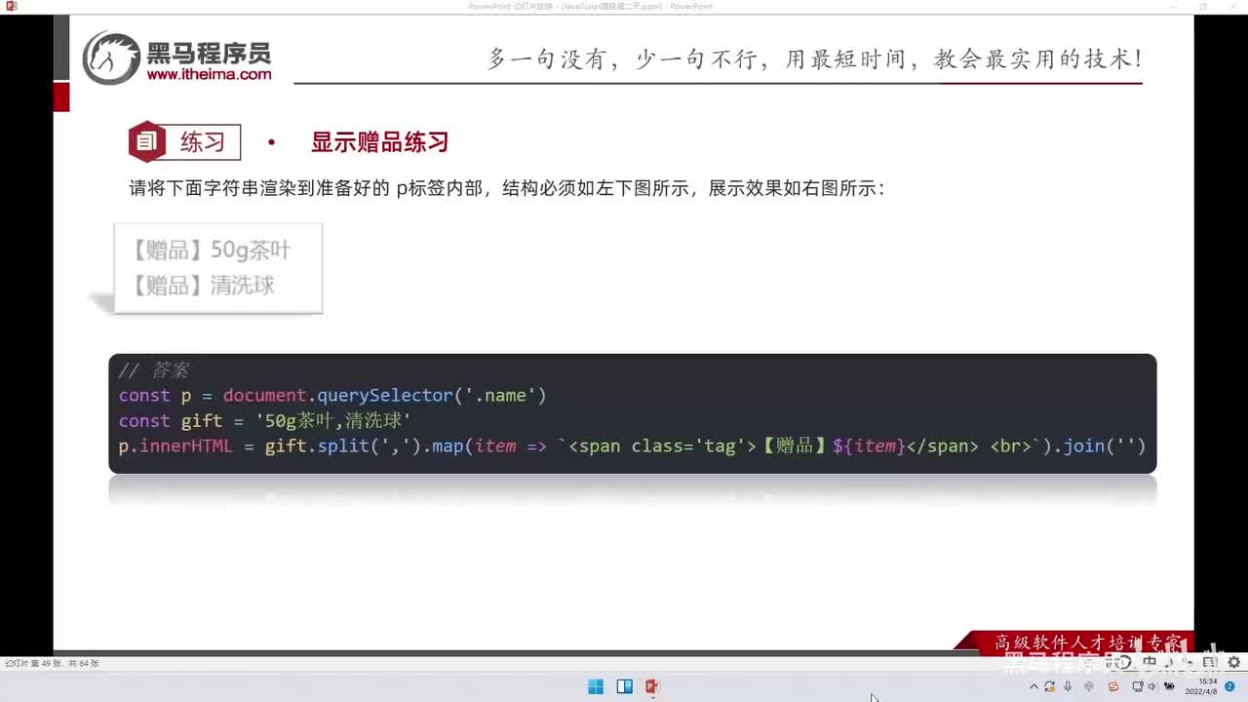Click the 黑马程序员 logo on the slide
The width and height of the screenshot is (1248, 702).
177,58
